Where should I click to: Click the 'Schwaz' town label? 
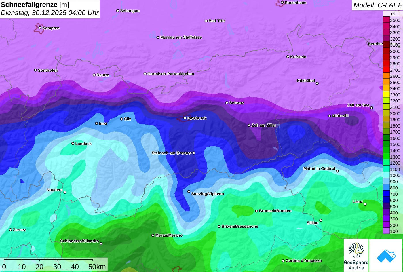237,103
